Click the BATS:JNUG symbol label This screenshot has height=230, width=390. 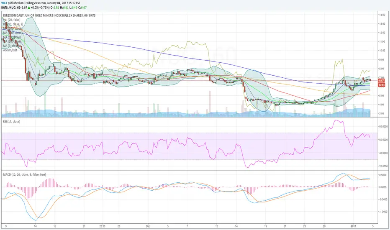(9, 8)
